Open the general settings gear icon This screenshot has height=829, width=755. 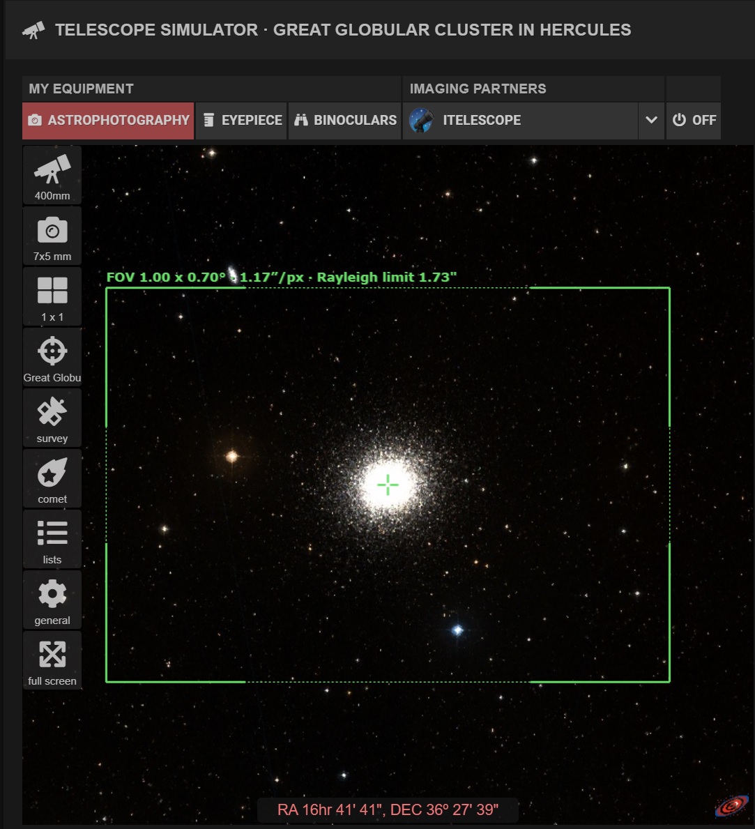coord(52,599)
